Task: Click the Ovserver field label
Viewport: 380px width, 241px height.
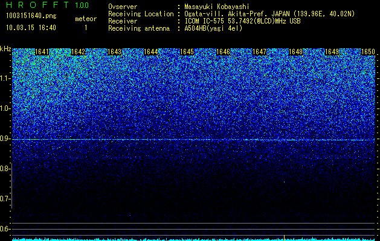Action: click(123, 7)
